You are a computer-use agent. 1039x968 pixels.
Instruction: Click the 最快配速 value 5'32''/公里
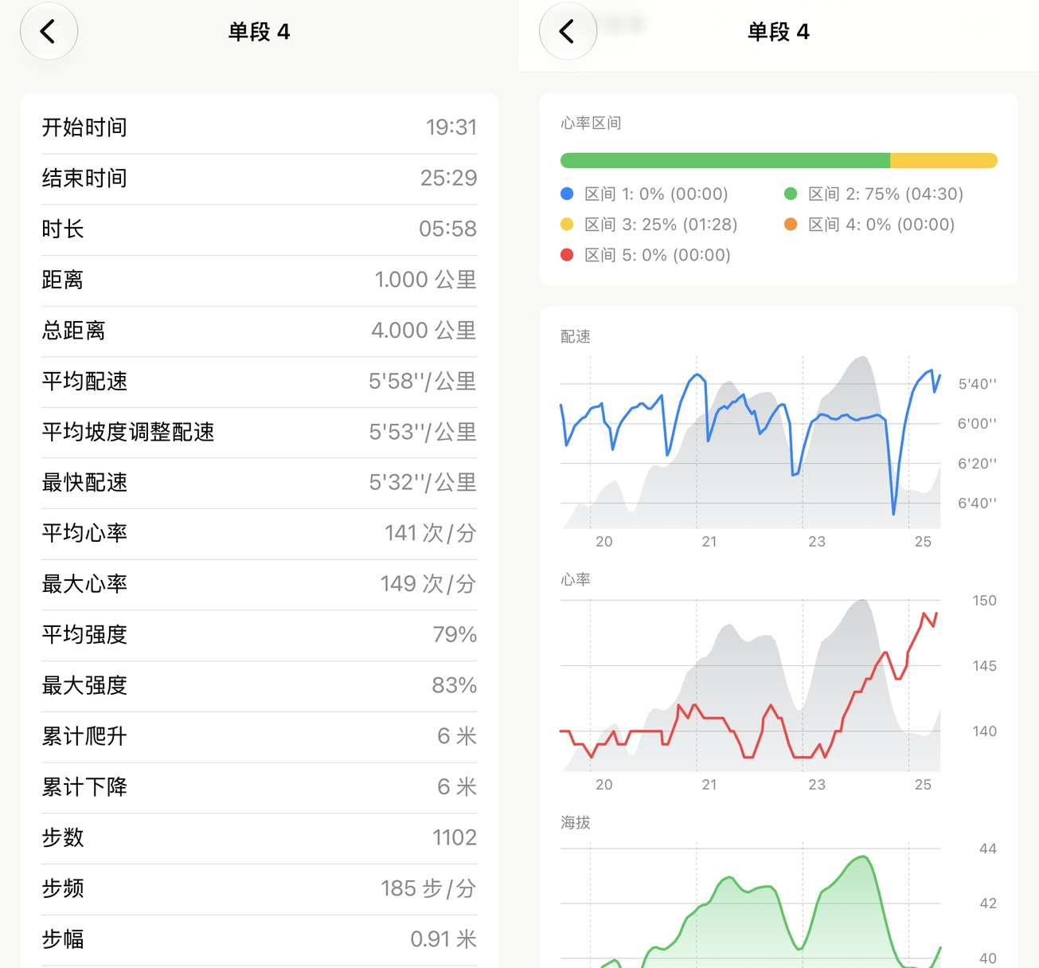pos(422,482)
